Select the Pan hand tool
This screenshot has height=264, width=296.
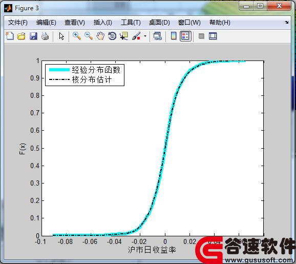coord(100,36)
